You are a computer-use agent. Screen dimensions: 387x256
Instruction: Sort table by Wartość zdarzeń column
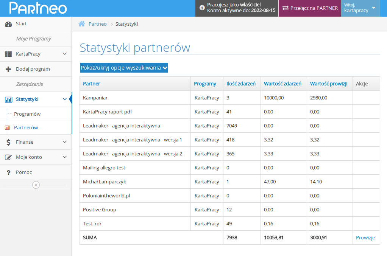282,84
